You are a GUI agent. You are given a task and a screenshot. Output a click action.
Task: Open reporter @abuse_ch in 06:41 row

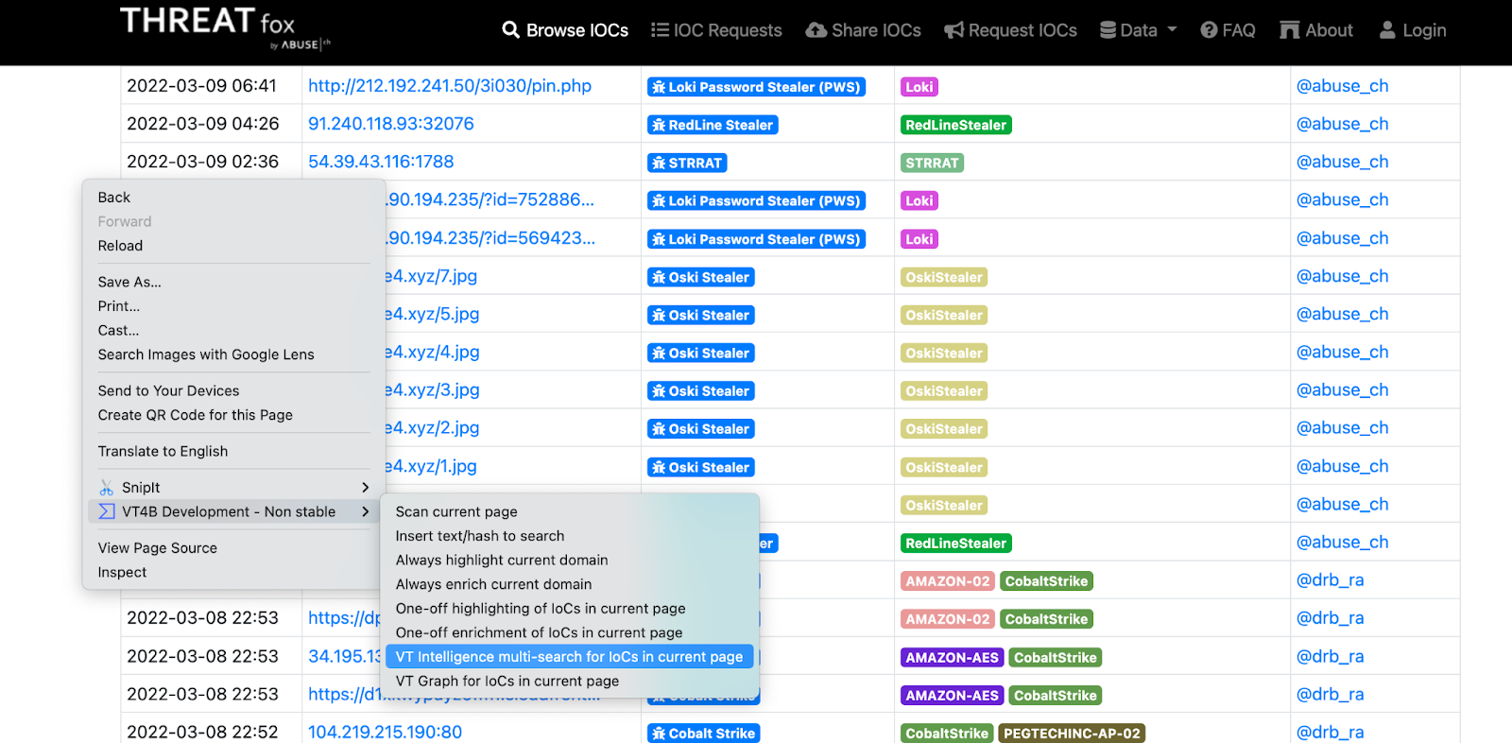pos(1342,86)
